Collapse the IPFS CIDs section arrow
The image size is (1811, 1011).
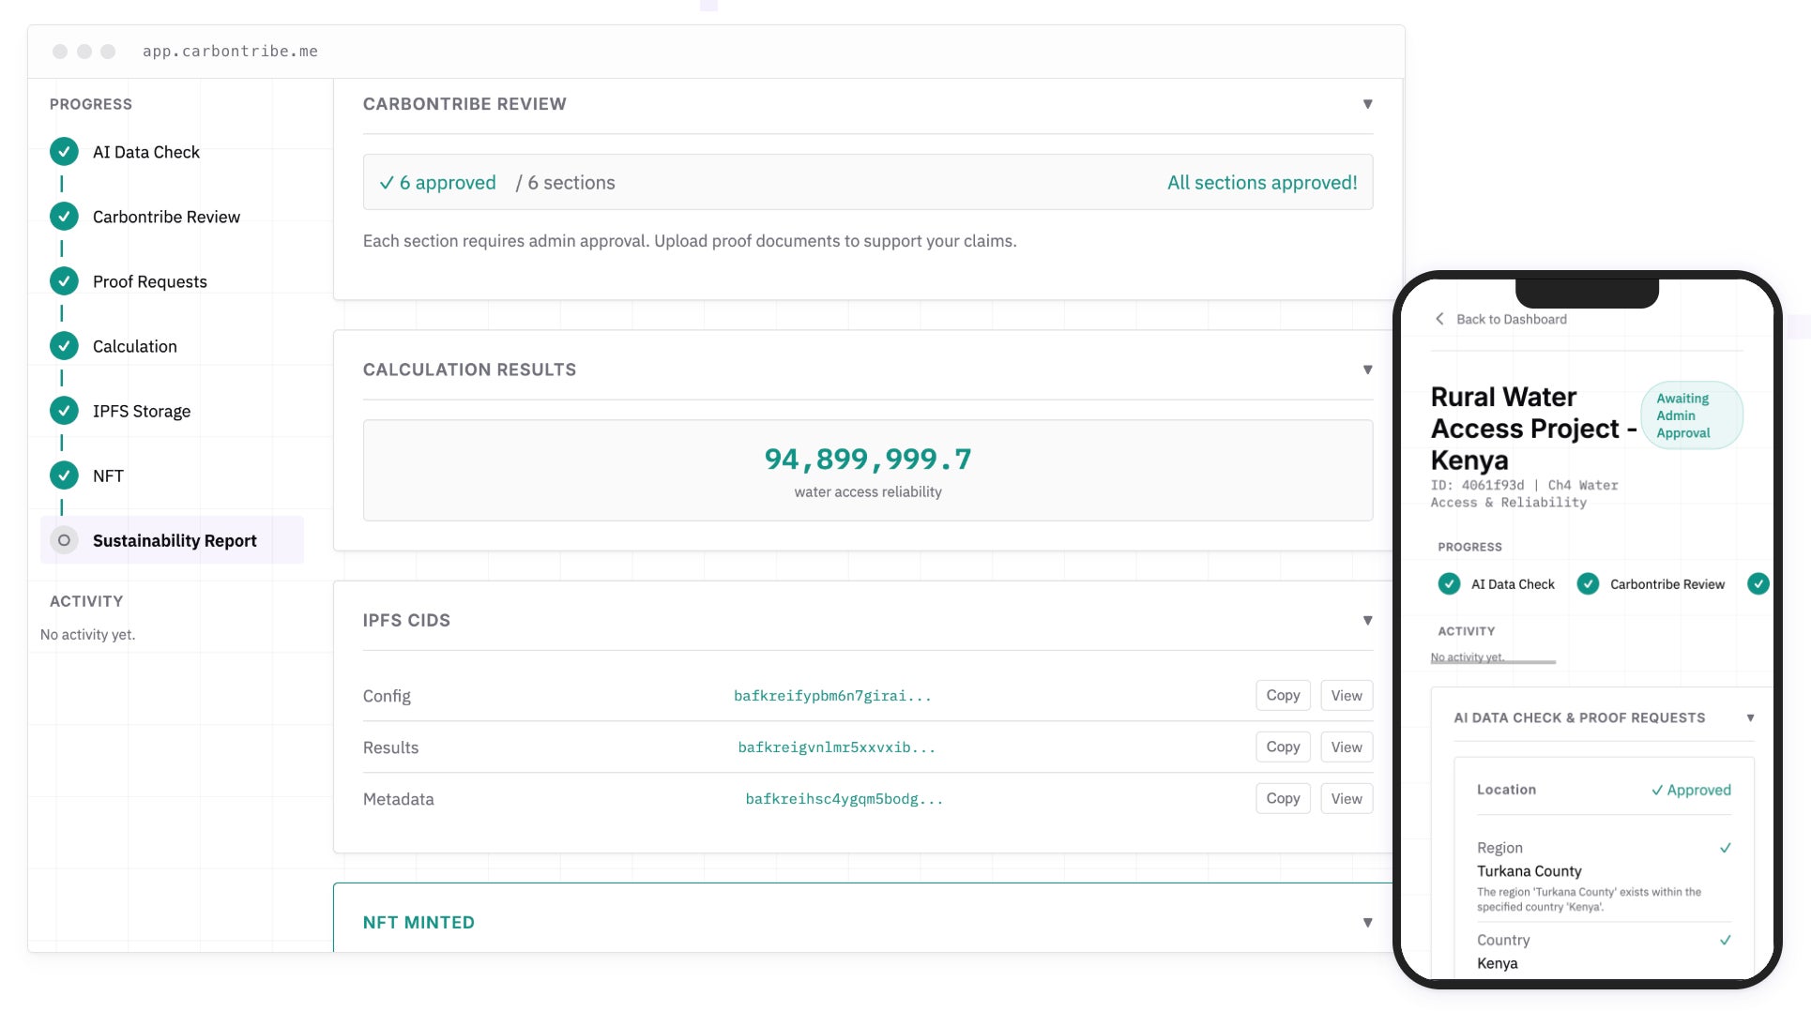pyautogui.click(x=1367, y=620)
